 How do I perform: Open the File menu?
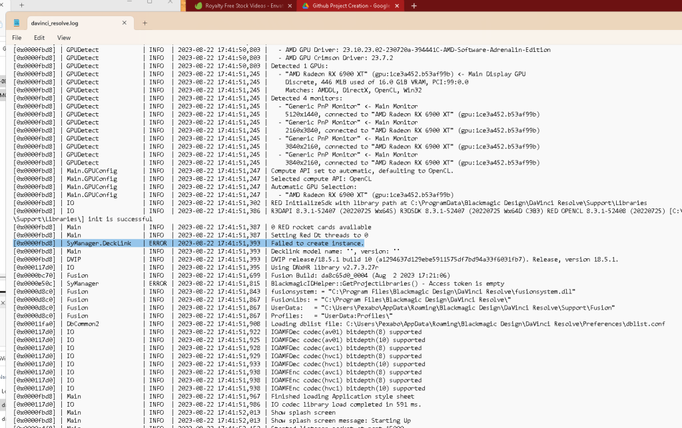point(17,38)
